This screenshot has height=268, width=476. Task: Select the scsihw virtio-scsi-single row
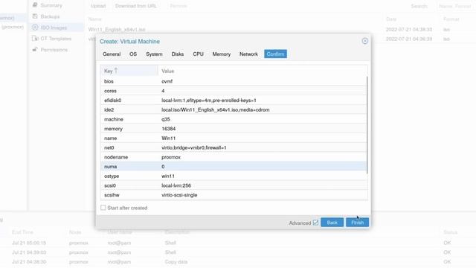pos(233,195)
